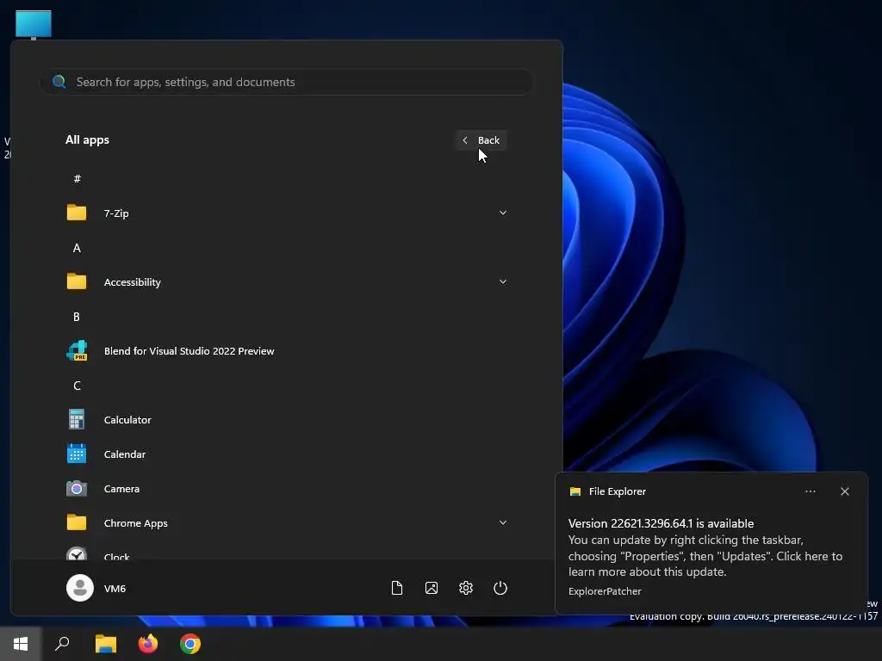The width and height of the screenshot is (882, 661).
Task: Expand the Chrome Apps chevron
Action: (503, 522)
